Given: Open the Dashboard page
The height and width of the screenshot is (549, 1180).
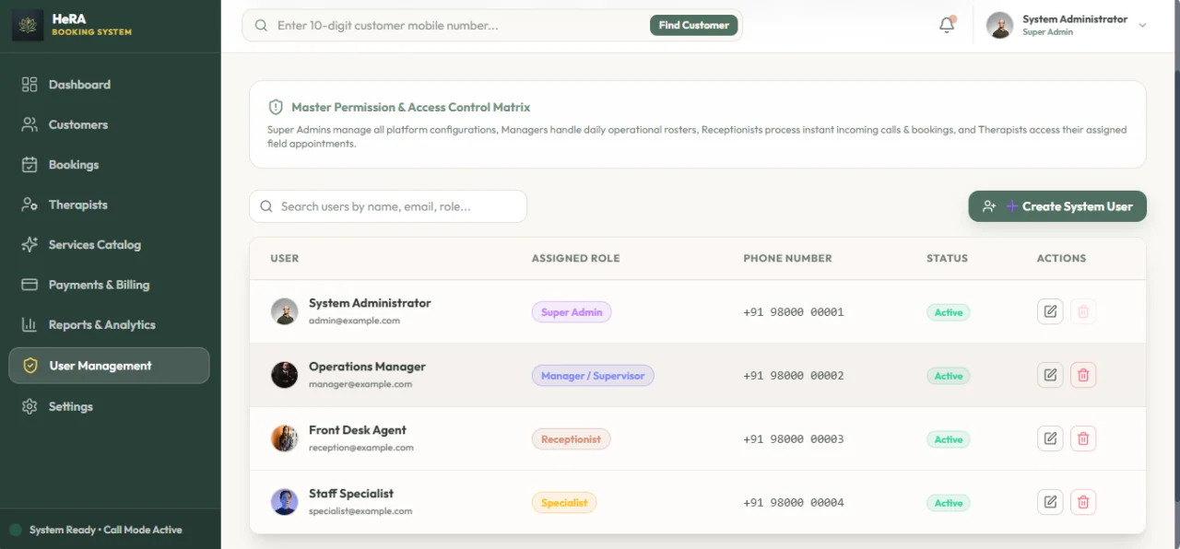Looking at the screenshot, I should coord(110,85).
